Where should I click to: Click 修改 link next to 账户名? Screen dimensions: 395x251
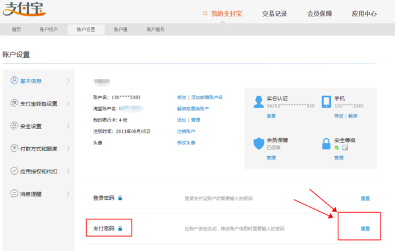[182, 97]
